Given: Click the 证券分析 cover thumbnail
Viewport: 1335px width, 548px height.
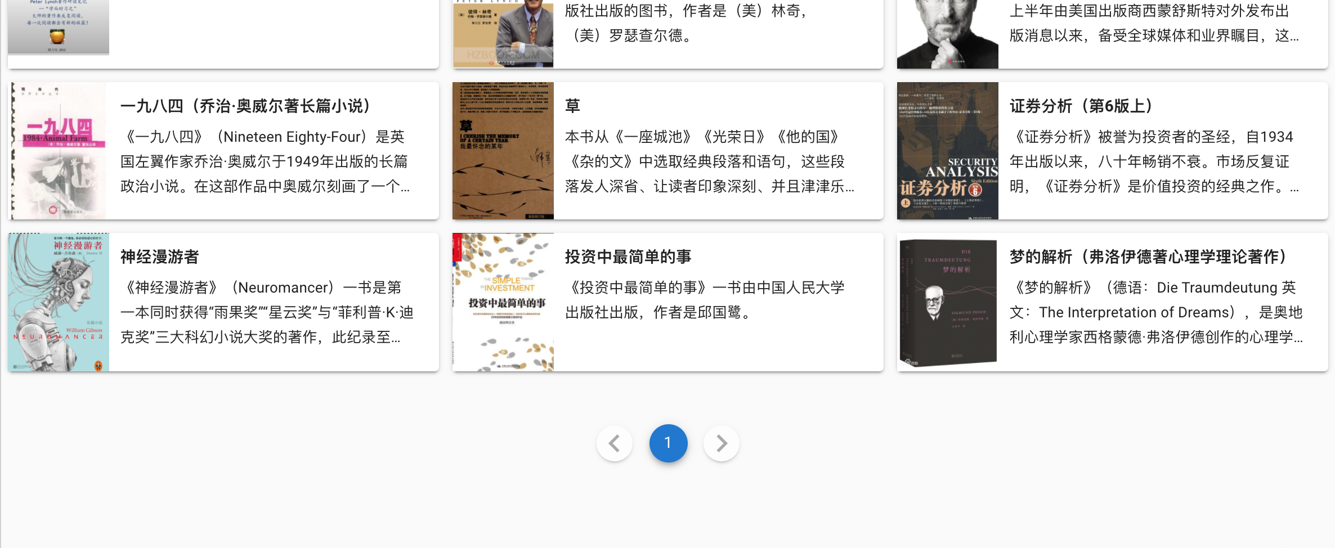Looking at the screenshot, I should [947, 151].
